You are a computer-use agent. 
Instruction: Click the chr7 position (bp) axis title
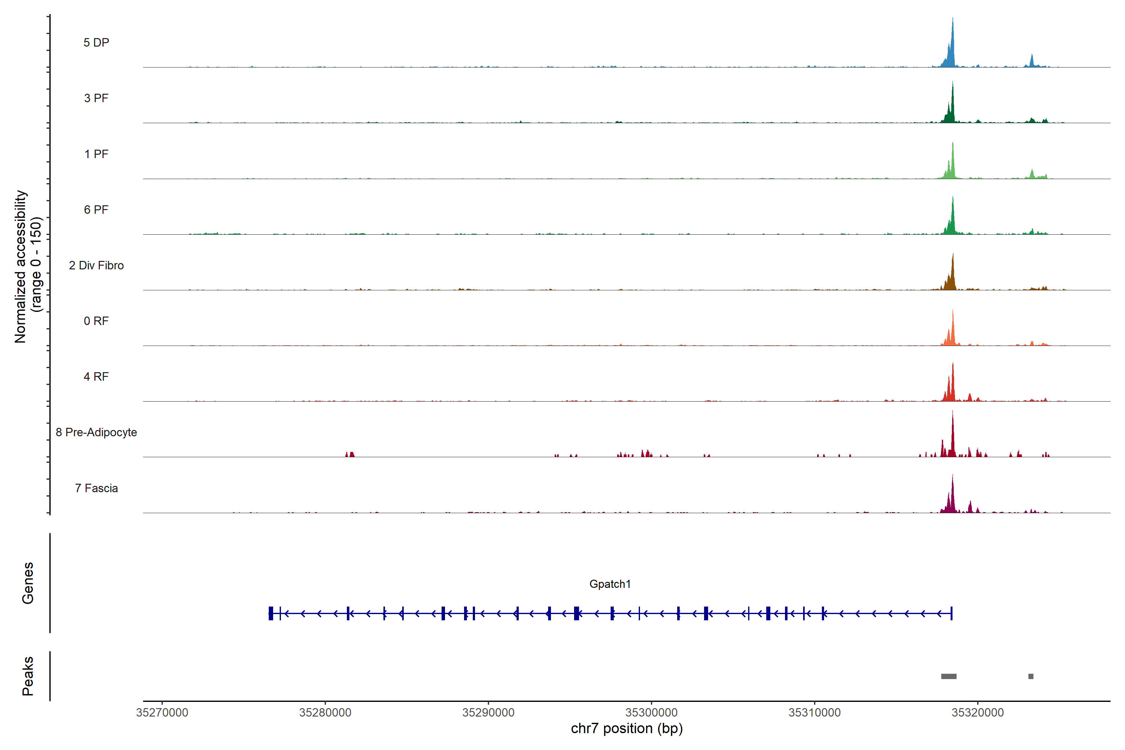627,728
